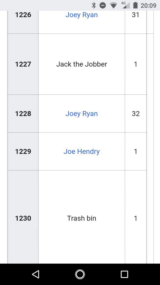Tap the do-not-disturb status icon
Viewport: 160px width, 285px height.
(103, 6)
